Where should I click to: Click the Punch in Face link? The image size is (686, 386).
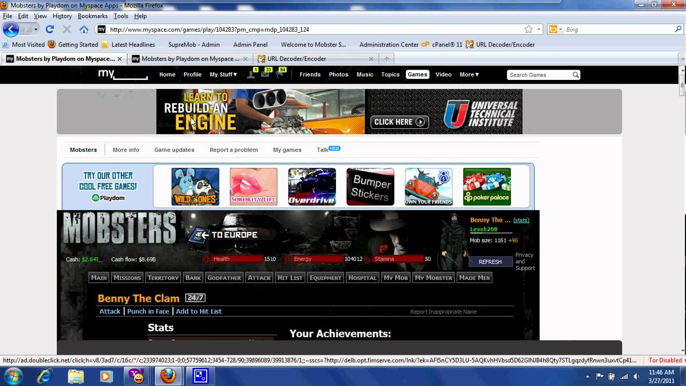coord(148,311)
